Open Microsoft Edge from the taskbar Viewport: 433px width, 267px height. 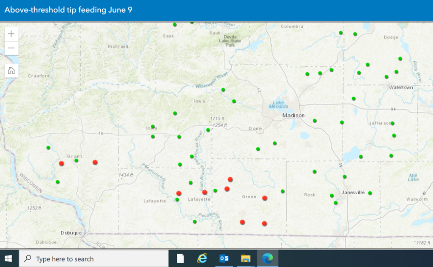[267, 258]
